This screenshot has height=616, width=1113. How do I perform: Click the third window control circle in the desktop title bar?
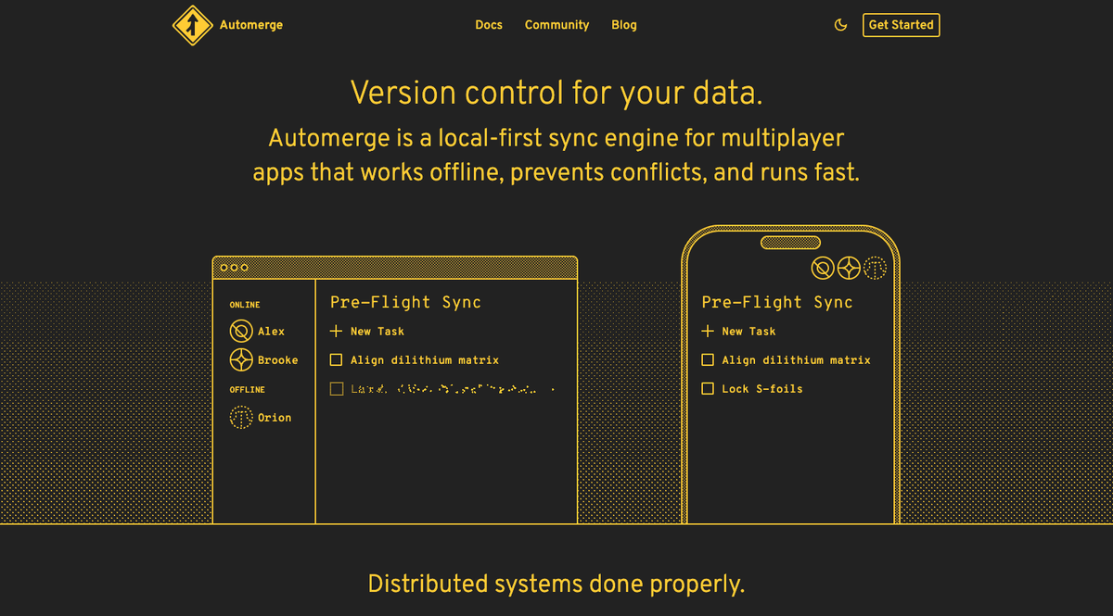[x=244, y=268]
